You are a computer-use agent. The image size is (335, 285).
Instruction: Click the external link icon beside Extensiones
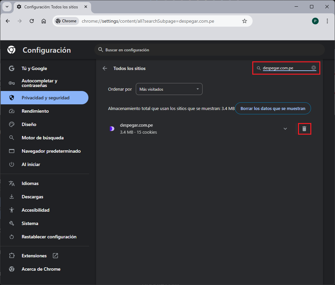tap(55, 256)
